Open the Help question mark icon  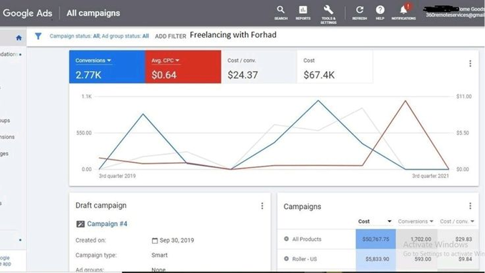pyautogui.click(x=380, y=10)
